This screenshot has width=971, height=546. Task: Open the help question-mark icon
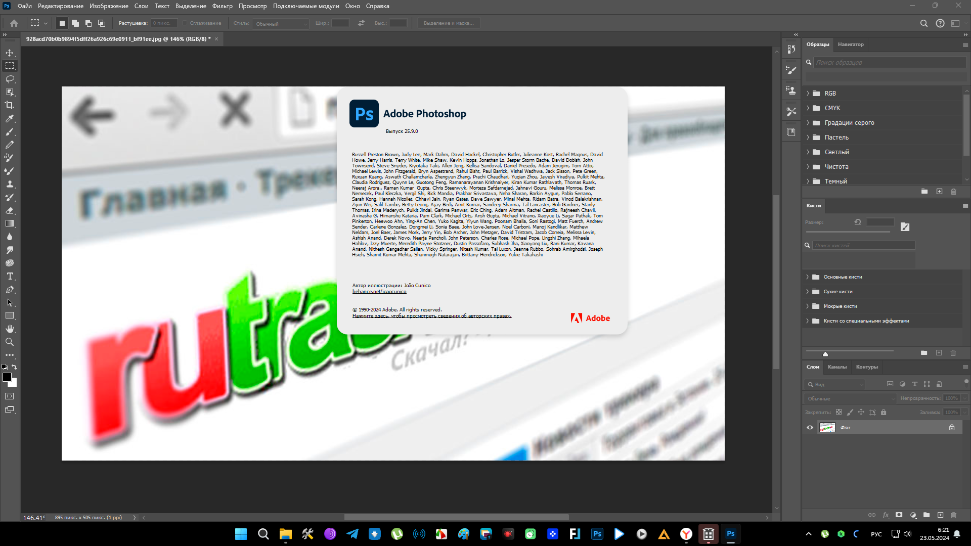point(940,23)
